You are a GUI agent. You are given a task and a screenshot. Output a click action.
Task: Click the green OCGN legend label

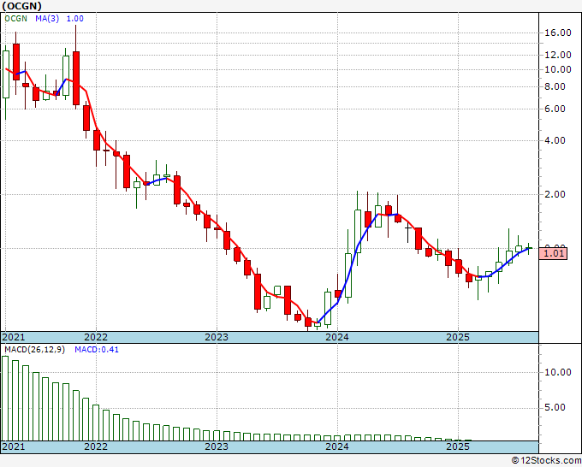16,19
